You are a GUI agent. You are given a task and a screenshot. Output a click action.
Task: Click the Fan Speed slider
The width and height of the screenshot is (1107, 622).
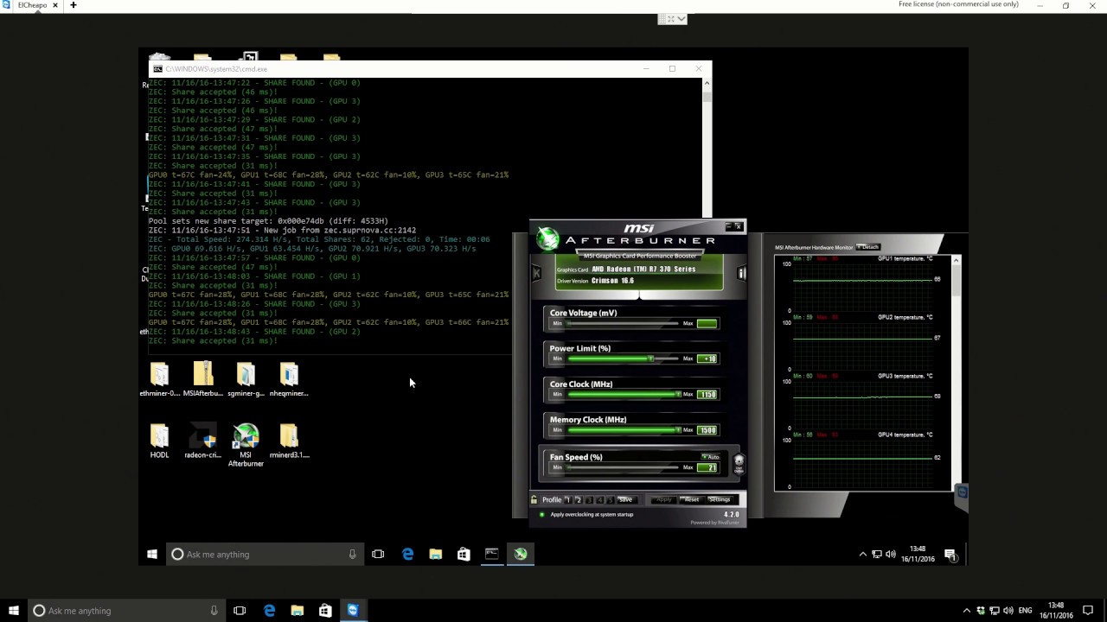coord(623,467)
